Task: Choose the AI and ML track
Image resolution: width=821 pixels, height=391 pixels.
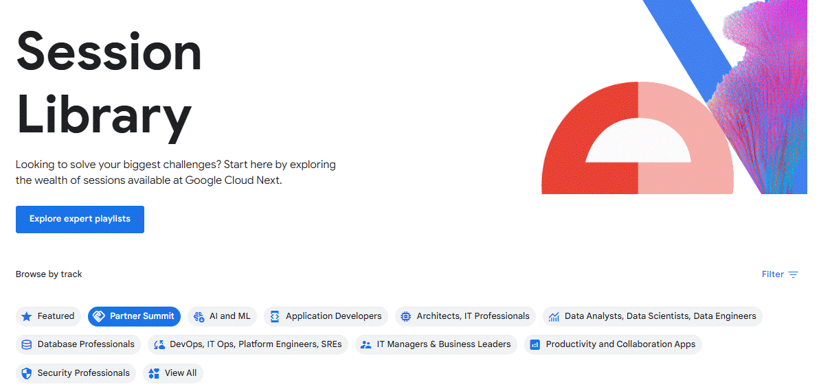Action: pyautogui.click(x=222, y=316)
